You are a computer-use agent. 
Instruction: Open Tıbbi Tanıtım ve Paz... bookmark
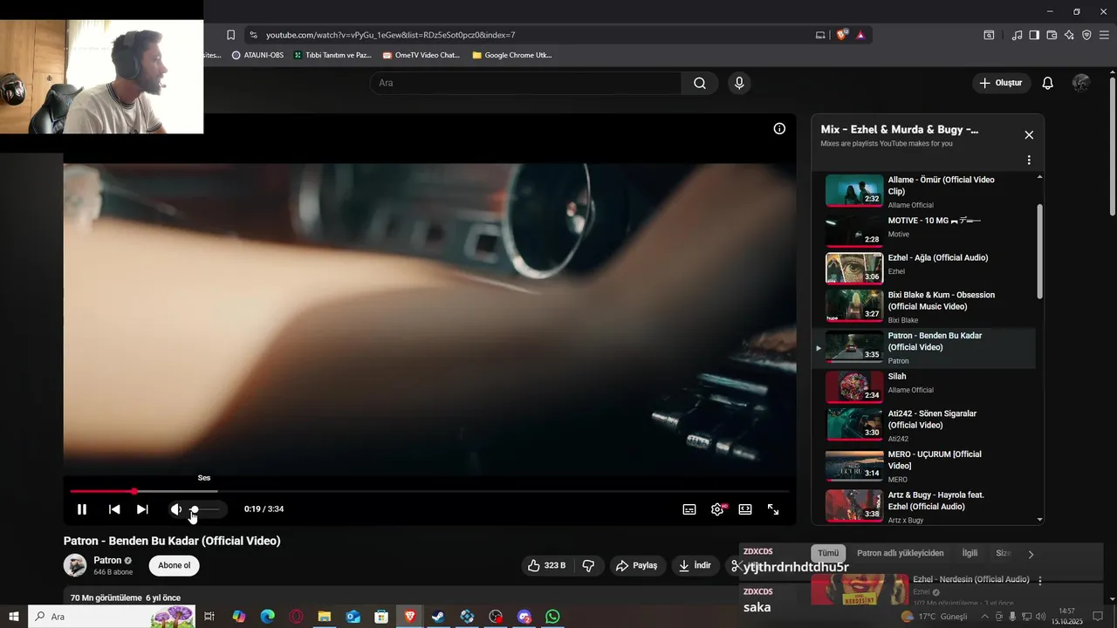point(332,55)
